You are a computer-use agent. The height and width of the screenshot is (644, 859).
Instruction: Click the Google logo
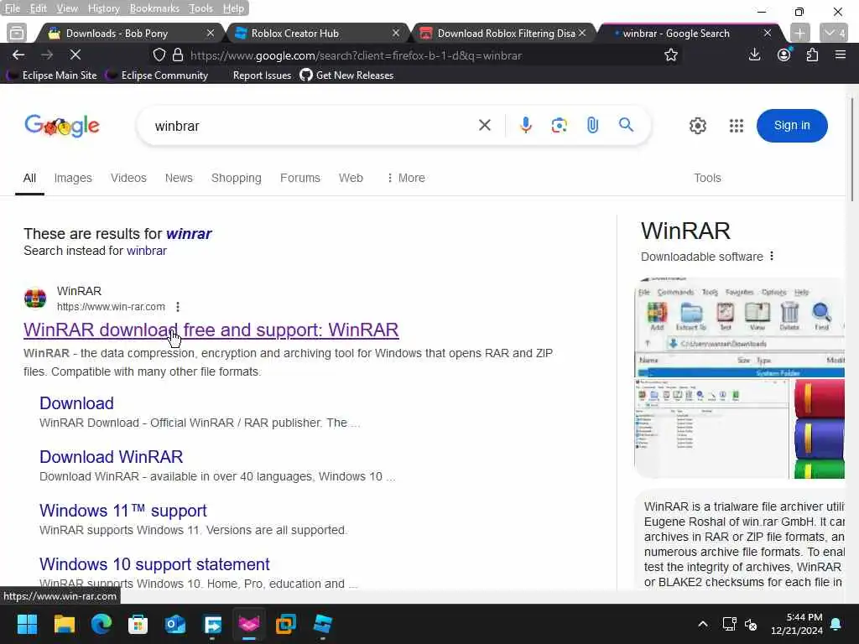62,126
